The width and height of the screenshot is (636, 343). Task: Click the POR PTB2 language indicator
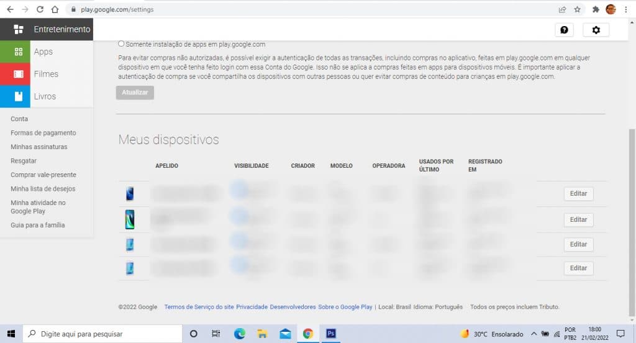570,334
